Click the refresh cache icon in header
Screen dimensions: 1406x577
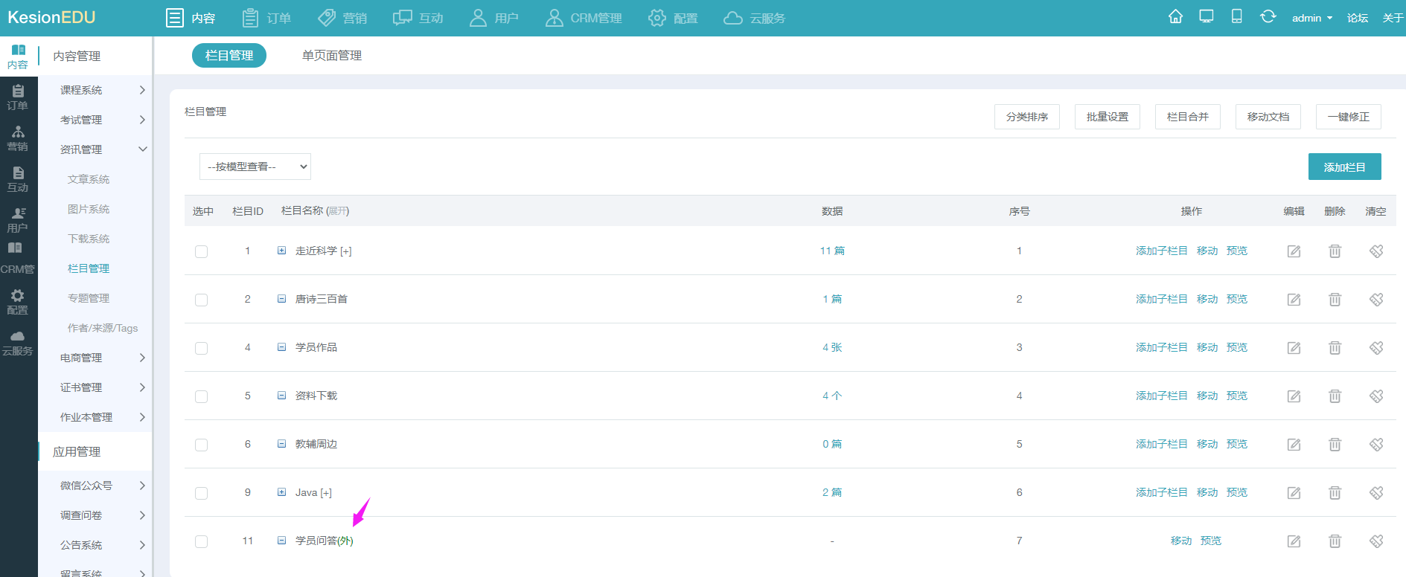(x=1268, y=16)
